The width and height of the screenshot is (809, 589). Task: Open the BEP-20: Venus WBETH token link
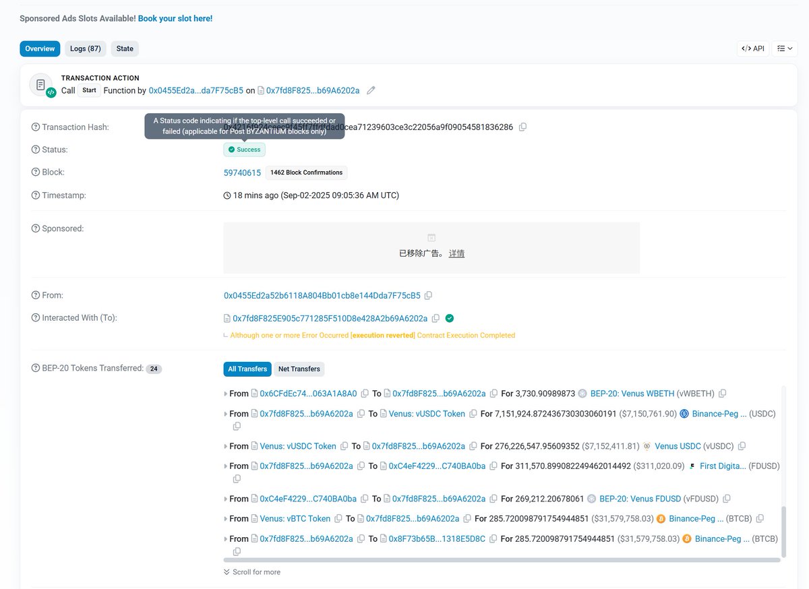click(x=633, y=394)
